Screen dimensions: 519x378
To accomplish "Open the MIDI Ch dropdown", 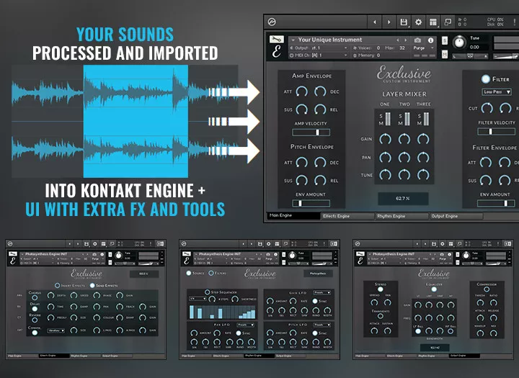I will click(319, 55).
